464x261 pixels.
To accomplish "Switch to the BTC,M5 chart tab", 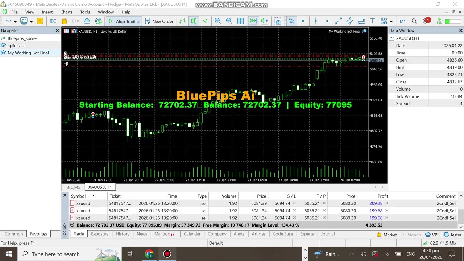I will pos(73,187).
